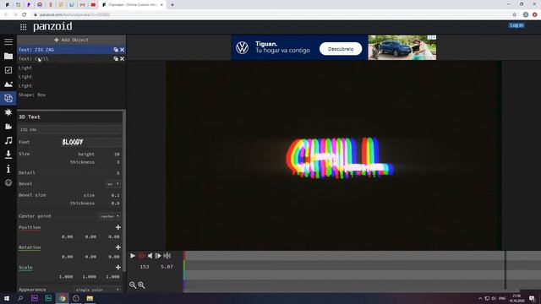This screenshot has height=304, width=541.
Task: Edit the Detail value 5
Action: coord(117,172)
